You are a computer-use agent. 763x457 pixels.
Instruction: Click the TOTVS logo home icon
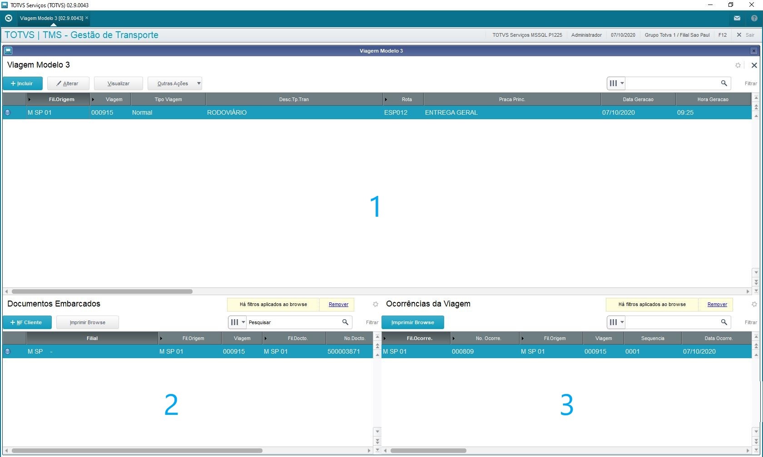click(8, 18)
